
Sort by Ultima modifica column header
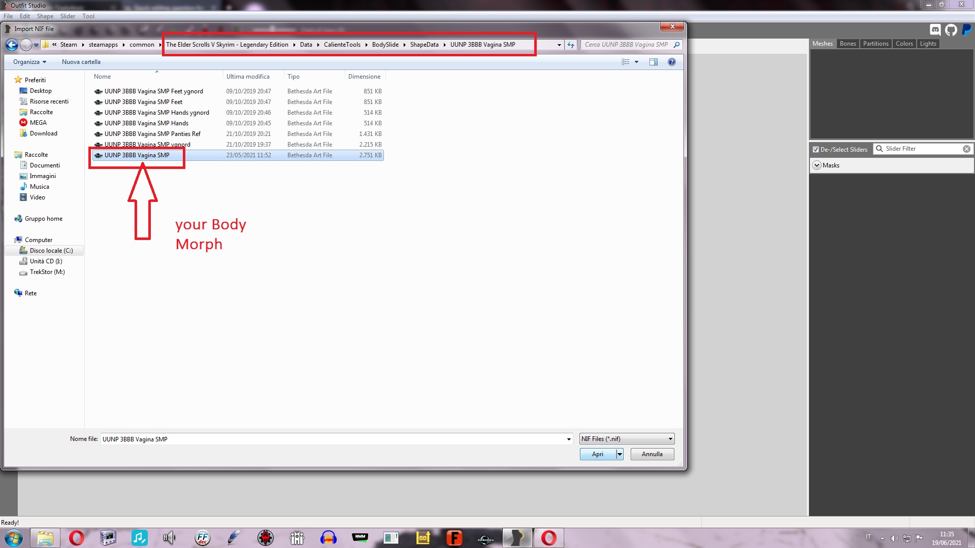[x=248, y=77]
